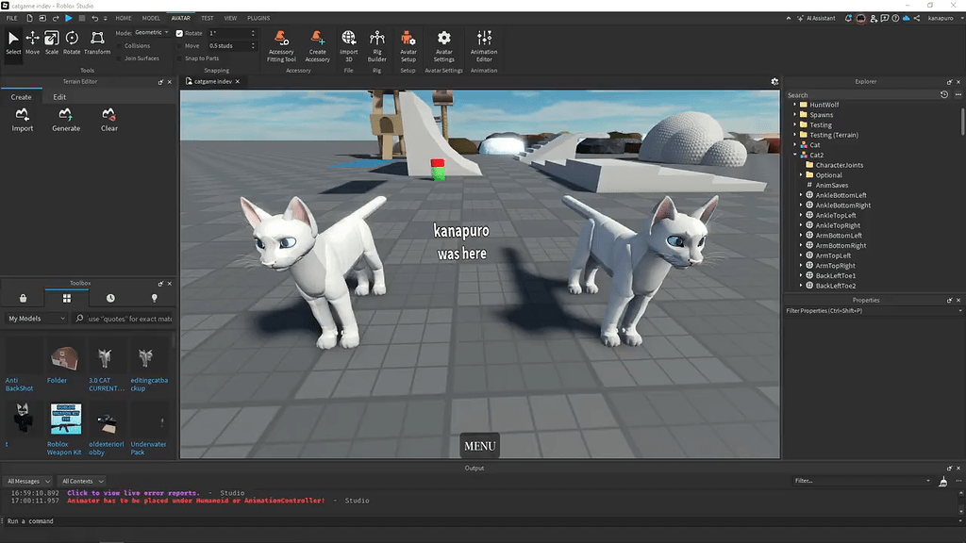Screen dimensions: 966x543
Task: Click terrain Generate icon
Action: pos(66,120)
